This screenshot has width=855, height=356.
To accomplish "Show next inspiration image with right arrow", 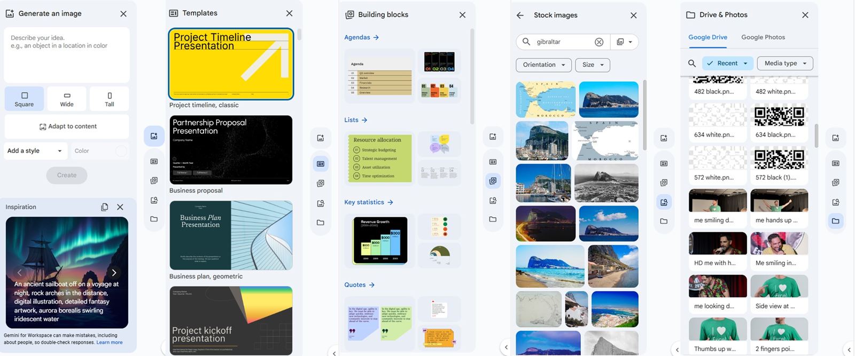I will (x=114, y=273).
